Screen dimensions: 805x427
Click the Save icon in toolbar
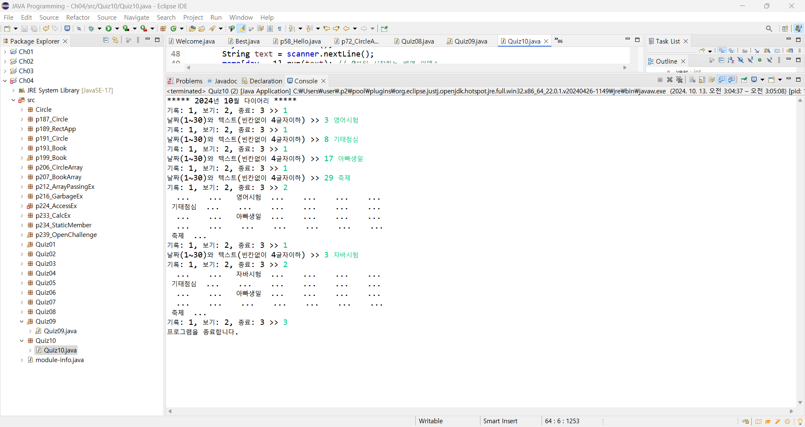pyautogui.click(x=24, y=28)
